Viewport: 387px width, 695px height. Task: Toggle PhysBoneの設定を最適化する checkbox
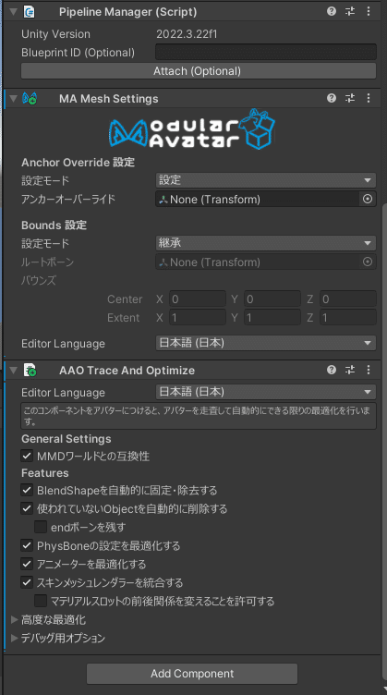(x=27, y=545)
